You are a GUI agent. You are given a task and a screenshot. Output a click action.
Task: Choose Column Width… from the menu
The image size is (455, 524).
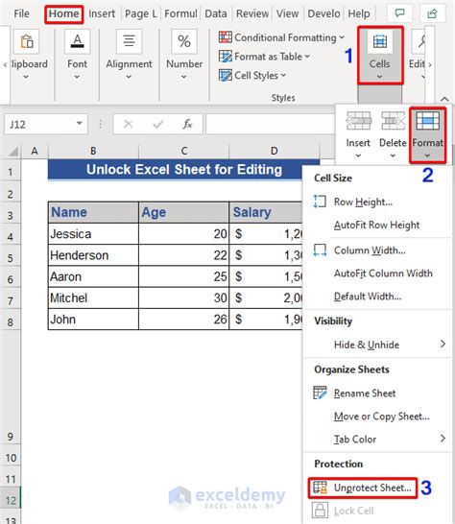coord(377,250)
